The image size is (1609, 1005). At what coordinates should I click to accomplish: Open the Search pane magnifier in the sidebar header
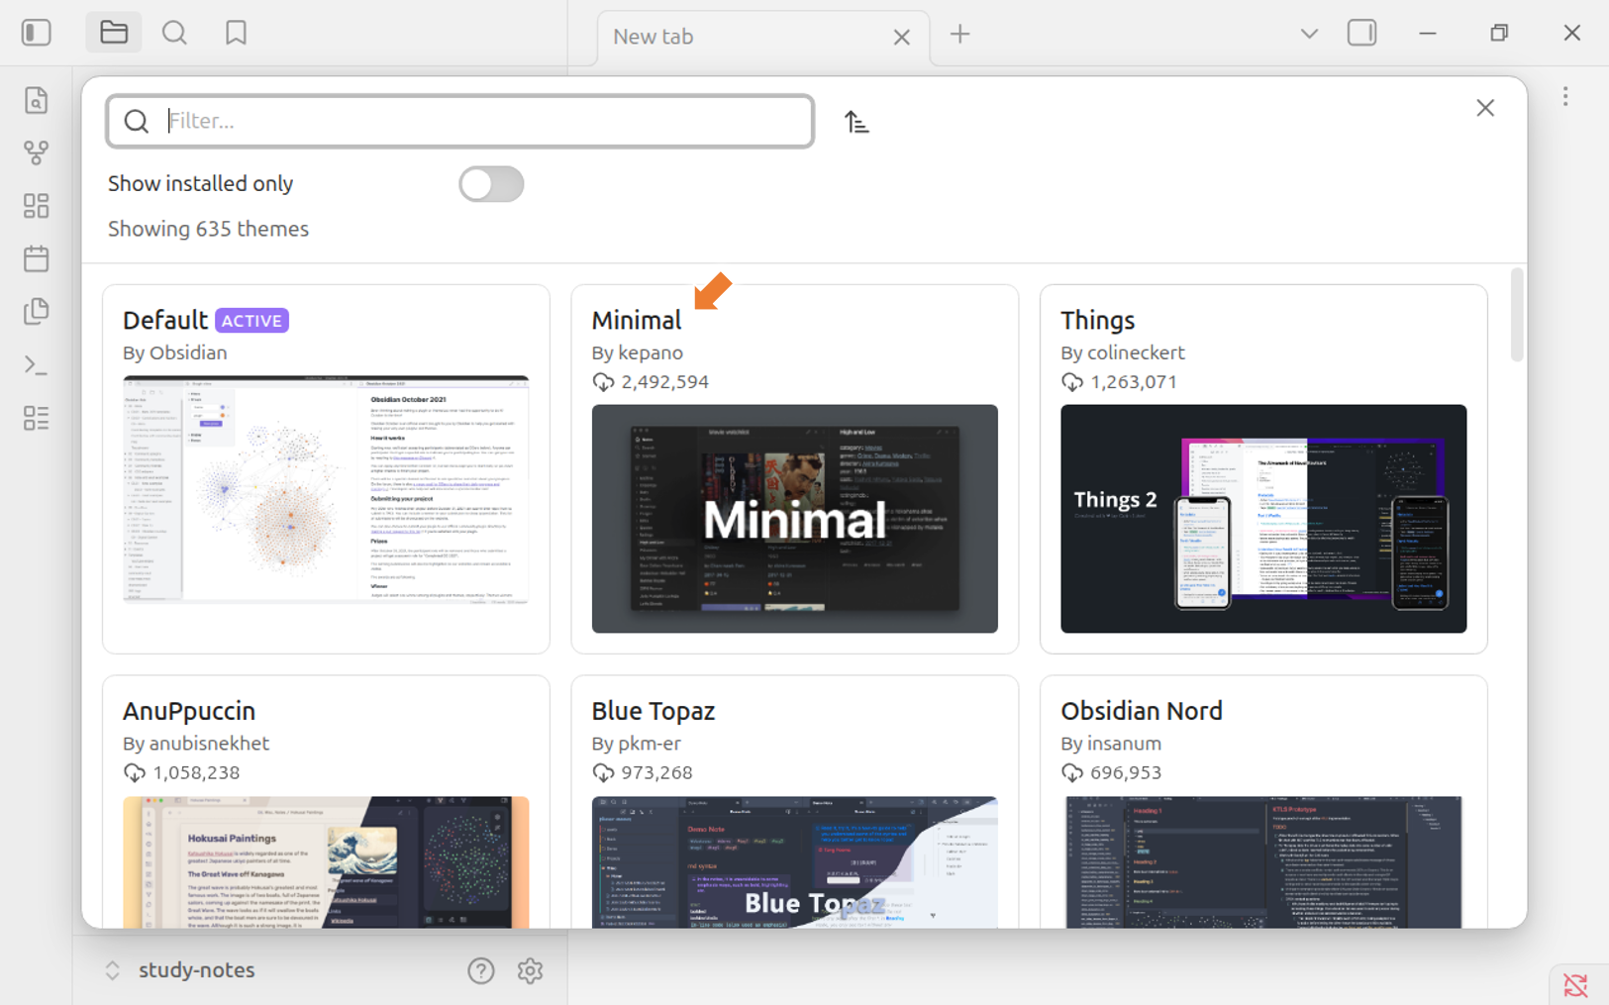tap(175, 33)
